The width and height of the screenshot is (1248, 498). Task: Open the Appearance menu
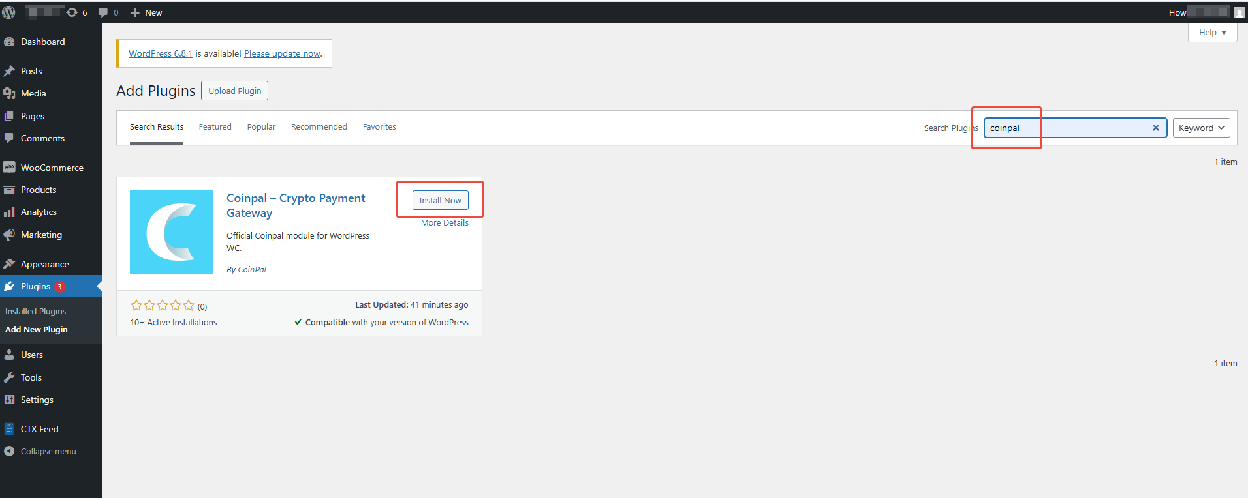point(44,264)
